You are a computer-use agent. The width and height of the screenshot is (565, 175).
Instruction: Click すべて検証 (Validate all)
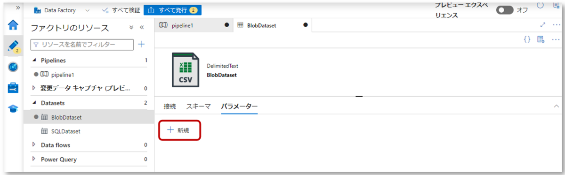pos(121,10)
